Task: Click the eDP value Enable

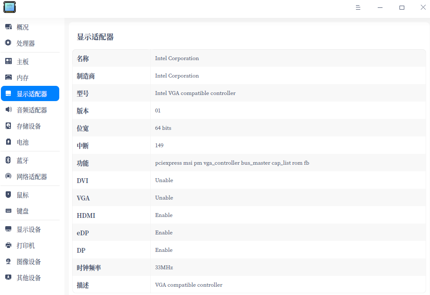Action: [164, 233]
